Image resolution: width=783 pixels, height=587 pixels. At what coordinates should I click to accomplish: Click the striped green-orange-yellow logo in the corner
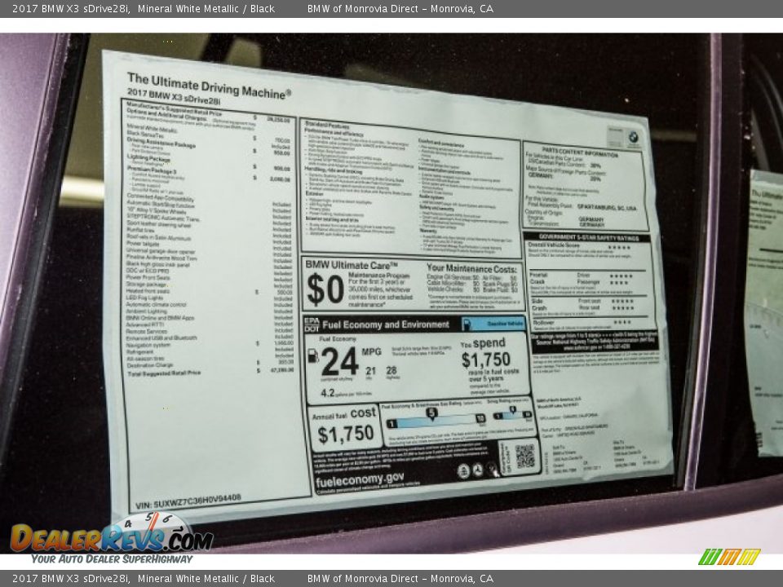point(729,557)
